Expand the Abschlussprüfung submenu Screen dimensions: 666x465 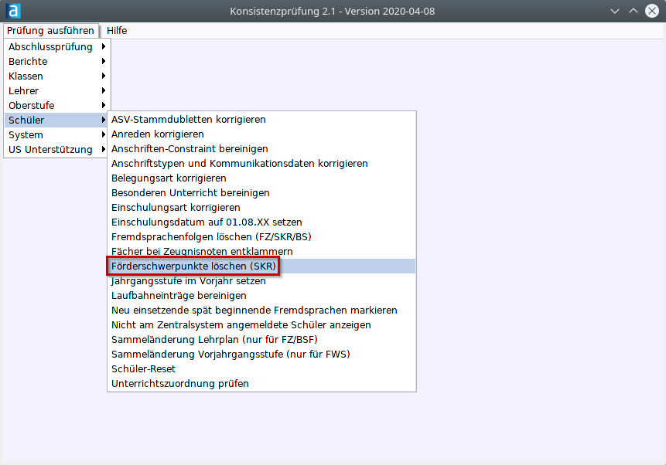tap(57, 46)
